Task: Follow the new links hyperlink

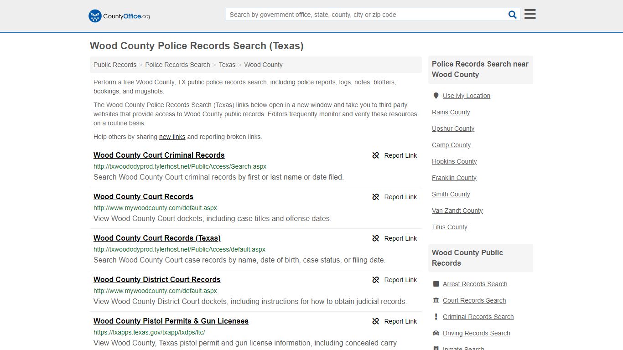Action: coord(172,137)
